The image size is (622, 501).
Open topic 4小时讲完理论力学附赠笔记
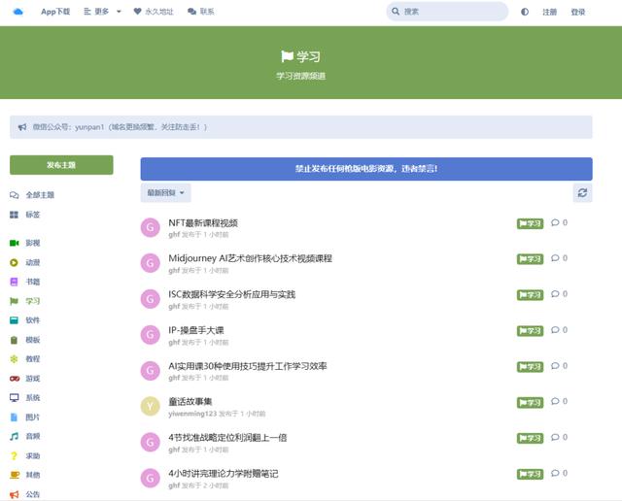coord(223,473)
